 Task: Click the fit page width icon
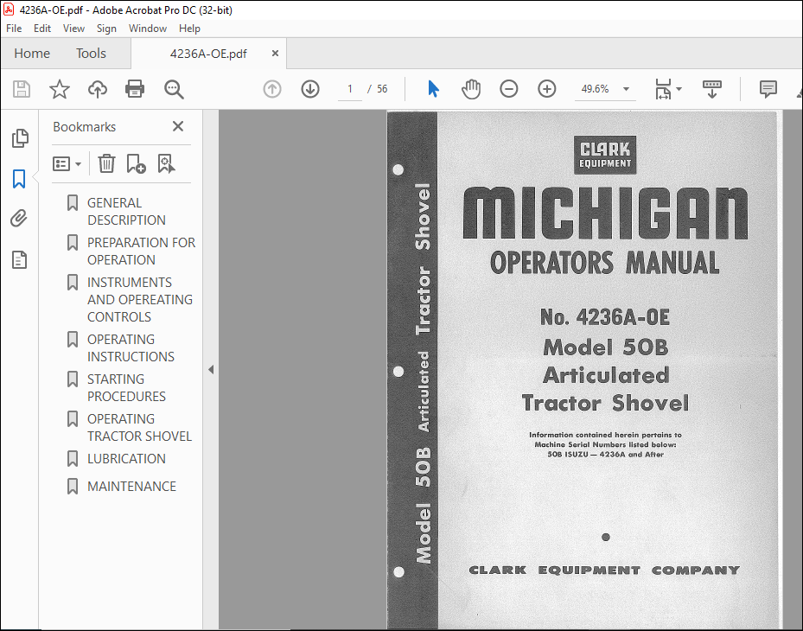pyautogui.click(x=663, y=89)
